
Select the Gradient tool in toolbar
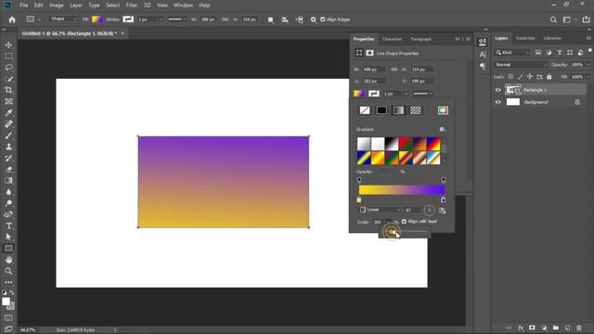point(8,181)
